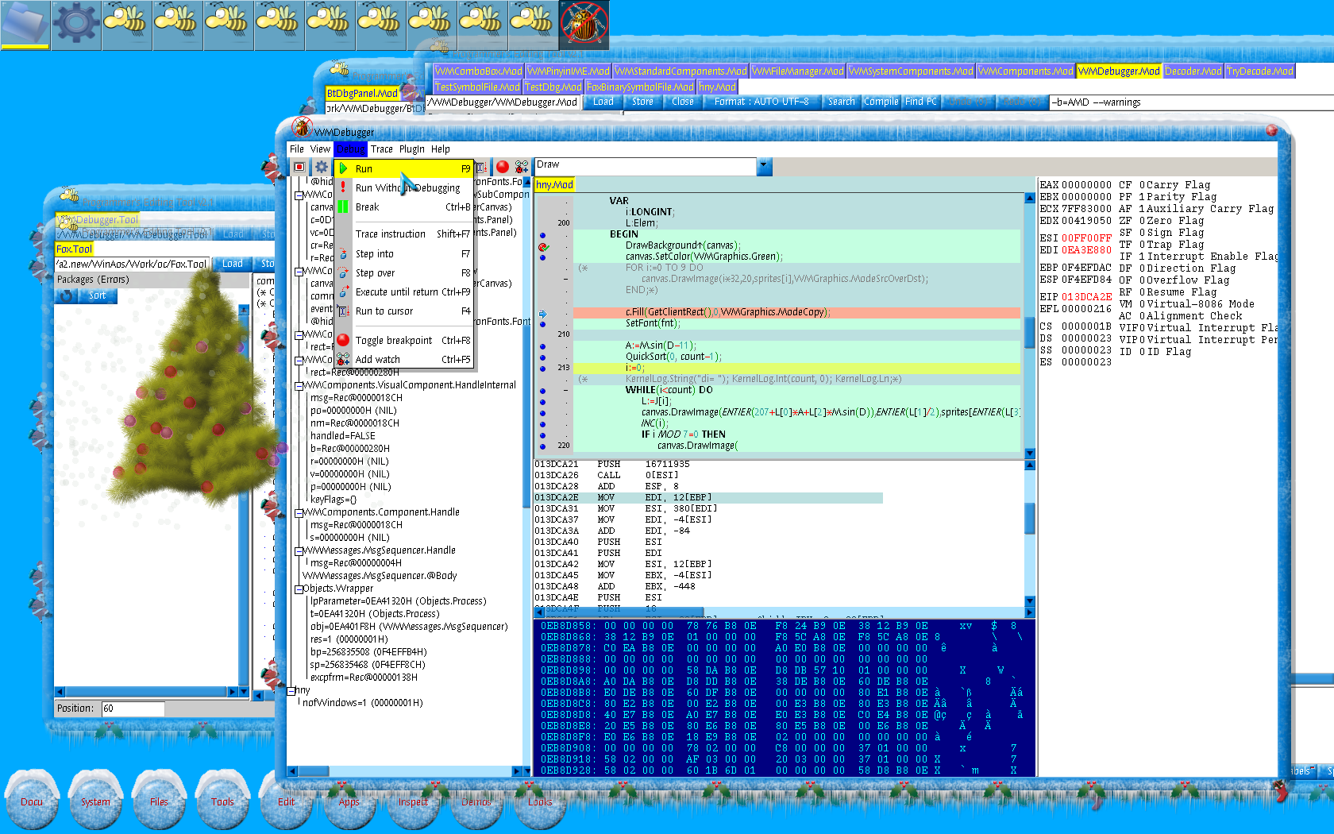The image size is (1334, 834).
Task: Choose Add watch menu entry
Action: (x=404, y=360)
